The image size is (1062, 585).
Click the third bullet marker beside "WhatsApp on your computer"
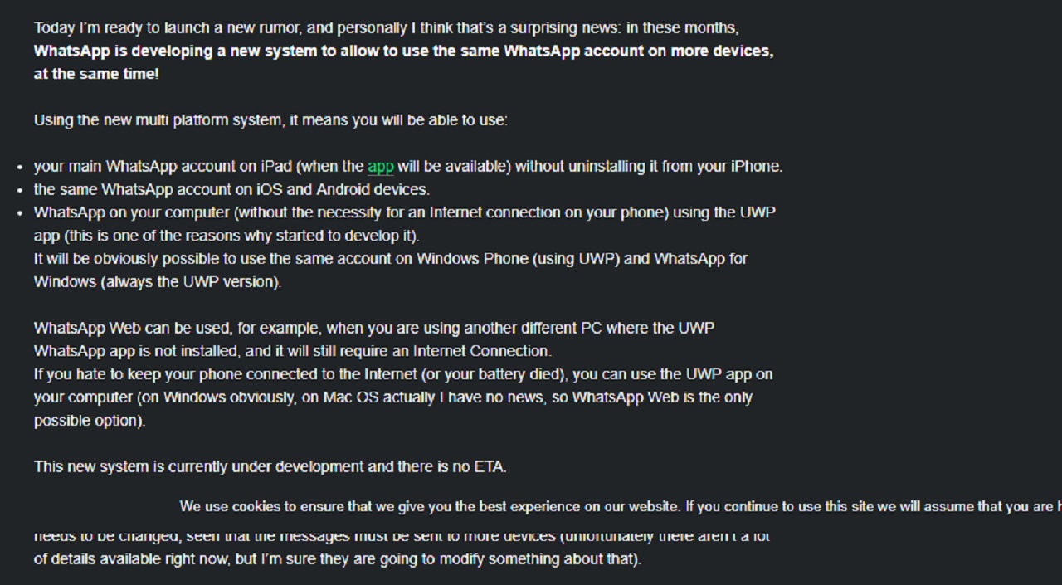point(20,213)
